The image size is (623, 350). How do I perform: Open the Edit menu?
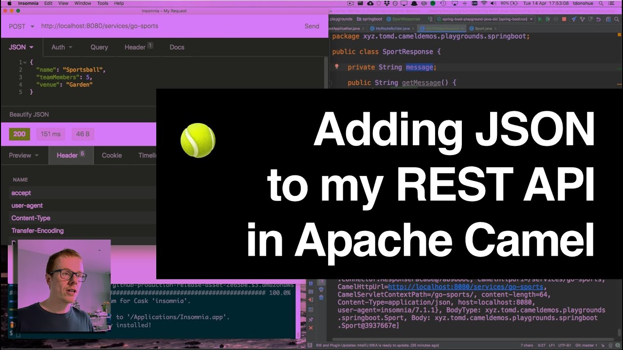coord(48,3)
